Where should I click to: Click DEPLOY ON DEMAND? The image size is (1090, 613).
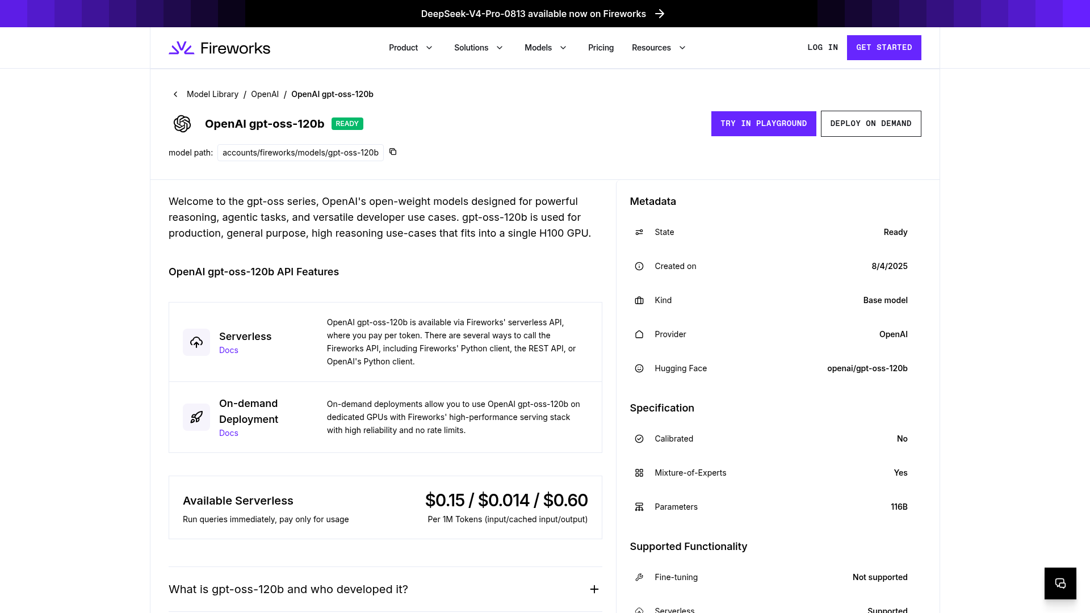871,124
